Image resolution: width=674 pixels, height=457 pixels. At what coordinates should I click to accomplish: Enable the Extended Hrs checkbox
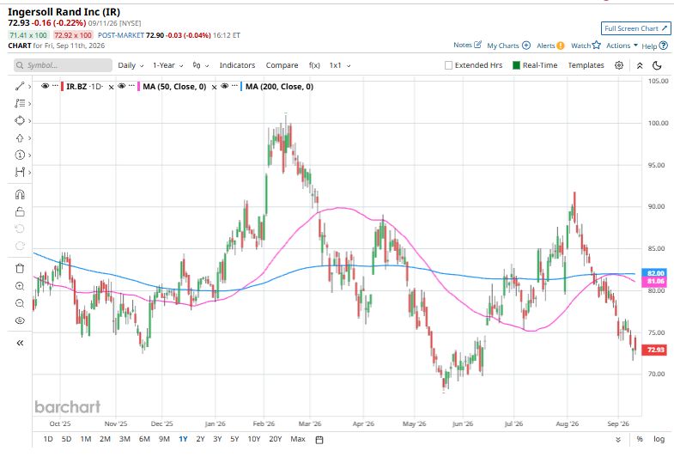[x=448, y=65]
